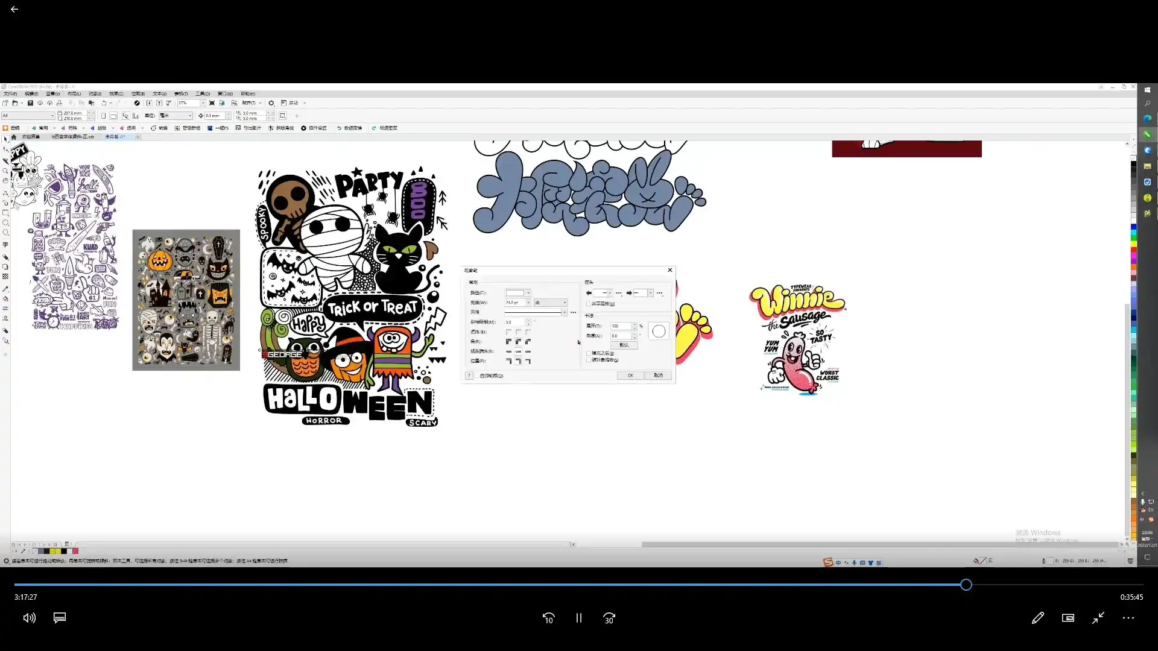The image size is (1158, 651).
Task: Click the Print icon in toolbar
Action: click(59, 103)
